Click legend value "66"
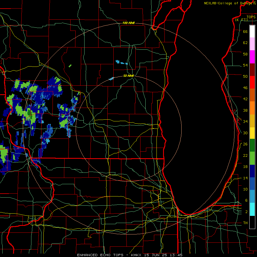The height and width of the screenshot is (257, 257). [x=245, y=32]
